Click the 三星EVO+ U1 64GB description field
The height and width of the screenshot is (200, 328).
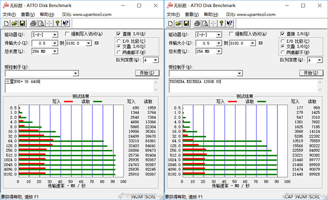click(x=79, y=86)
